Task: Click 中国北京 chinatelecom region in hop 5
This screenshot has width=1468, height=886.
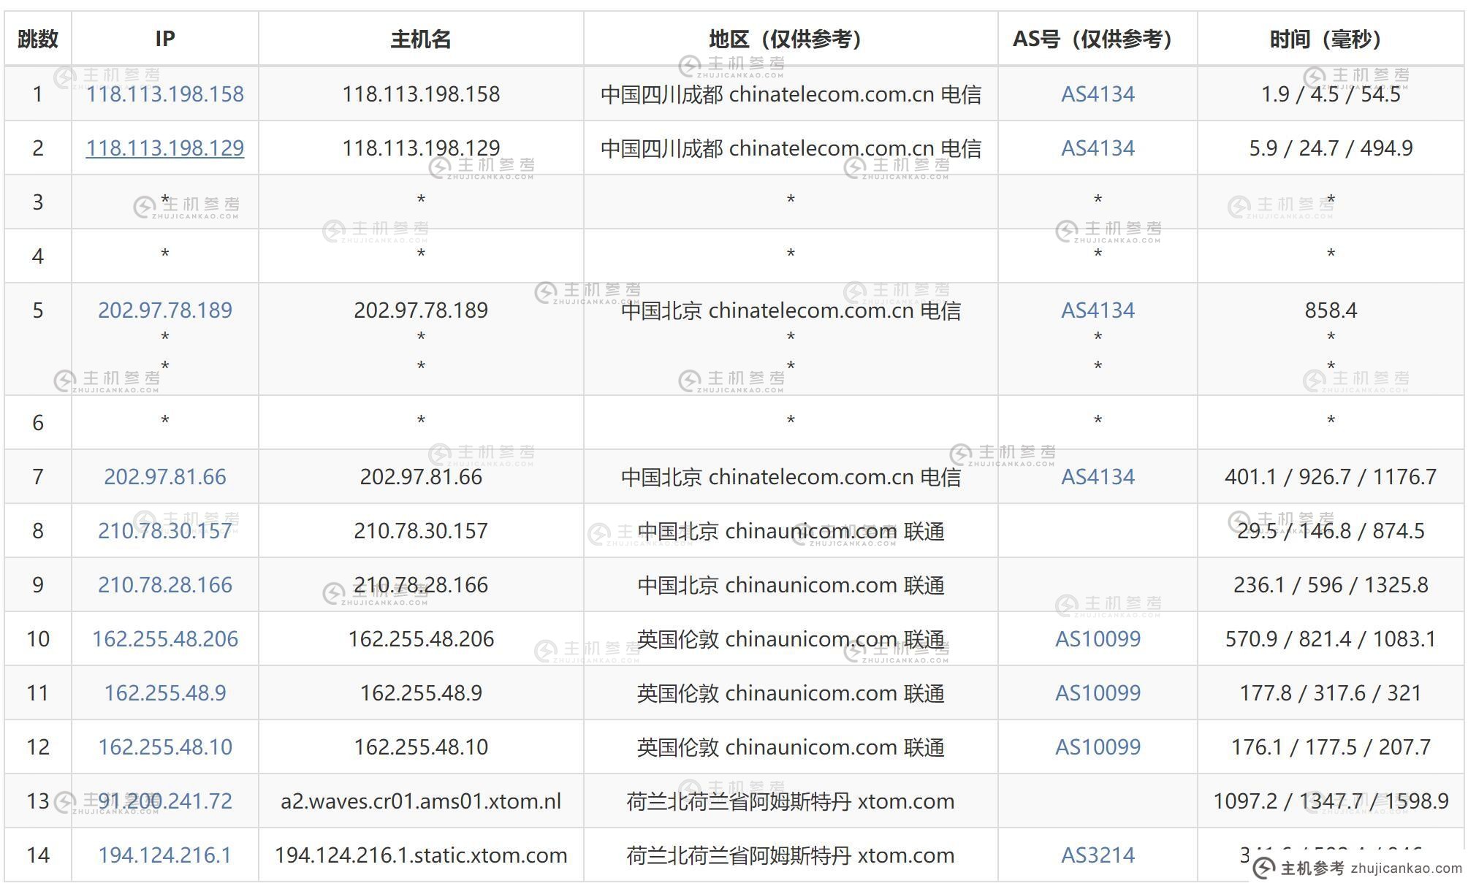Action: click(x=791, y=310)
